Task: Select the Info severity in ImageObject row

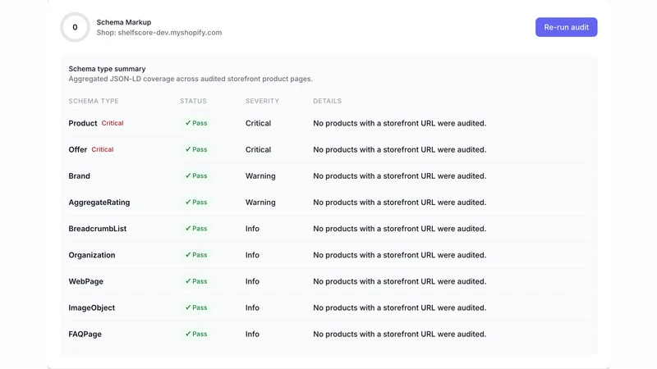Action: coord(252,308)
